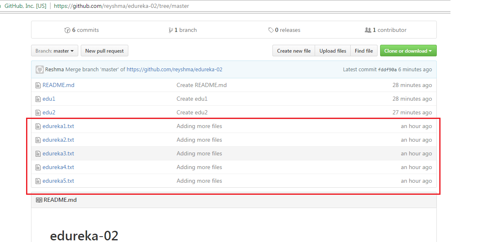The width and height of the screenshot is (496, 242).
Task: Click the file icon beside edureka3.txt
Action: pos(38,154)
